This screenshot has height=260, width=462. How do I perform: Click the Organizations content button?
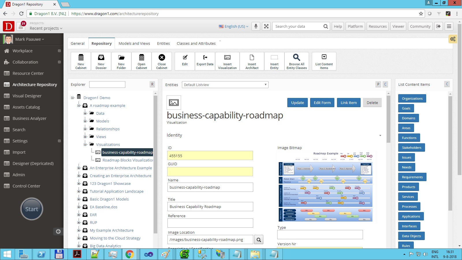tap(412, 99)
